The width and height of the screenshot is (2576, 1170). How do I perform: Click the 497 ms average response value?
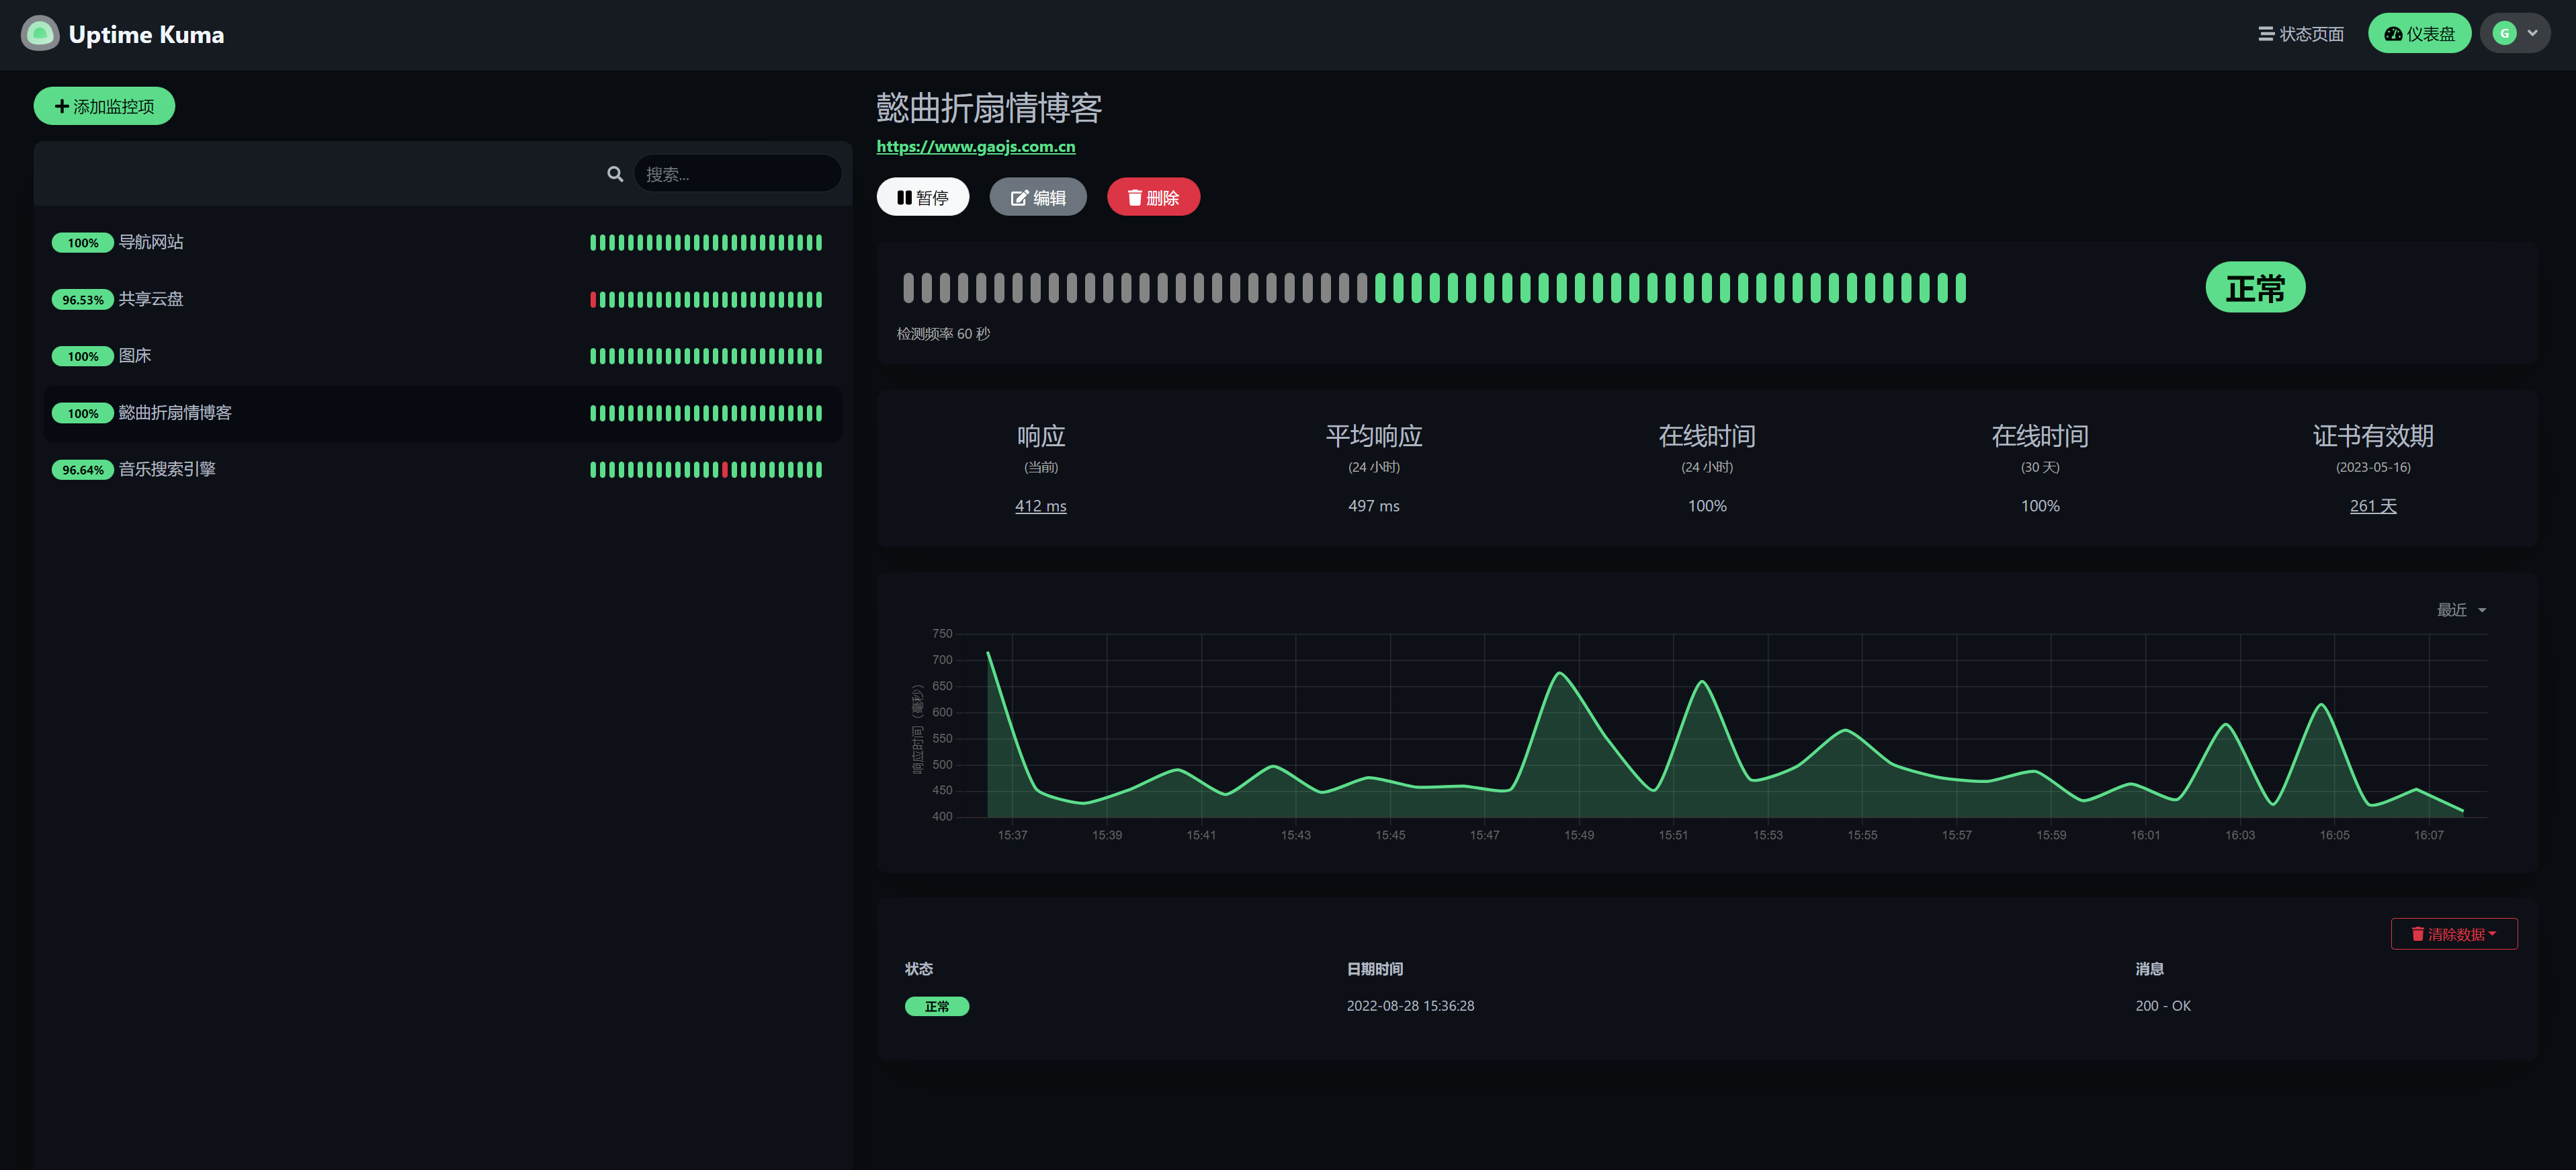point(1374,506)
